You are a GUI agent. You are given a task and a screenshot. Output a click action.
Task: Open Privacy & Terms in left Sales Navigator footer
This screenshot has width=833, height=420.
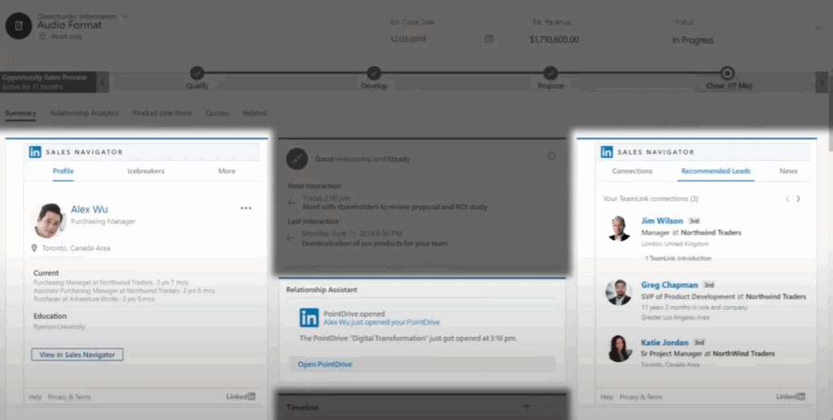coord(69,396)
